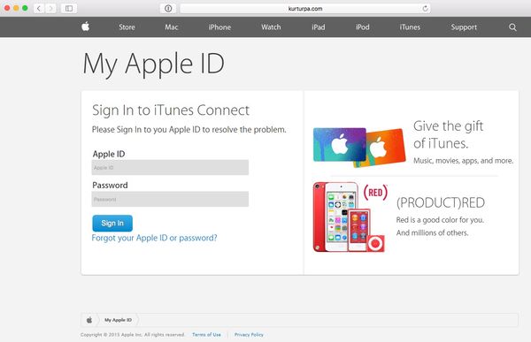This screenshot has width=531, height=342.
Task: Open the Mac menu item
Action: click(x=172, y=27)
